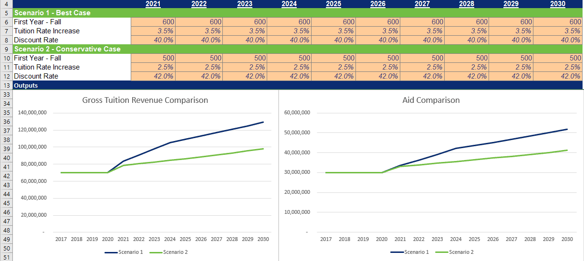The width and height of the screenshot is (584, 261).
Task: Click the 60,000,000 axis label in Aid chart
Action: [x=297, y=113]
